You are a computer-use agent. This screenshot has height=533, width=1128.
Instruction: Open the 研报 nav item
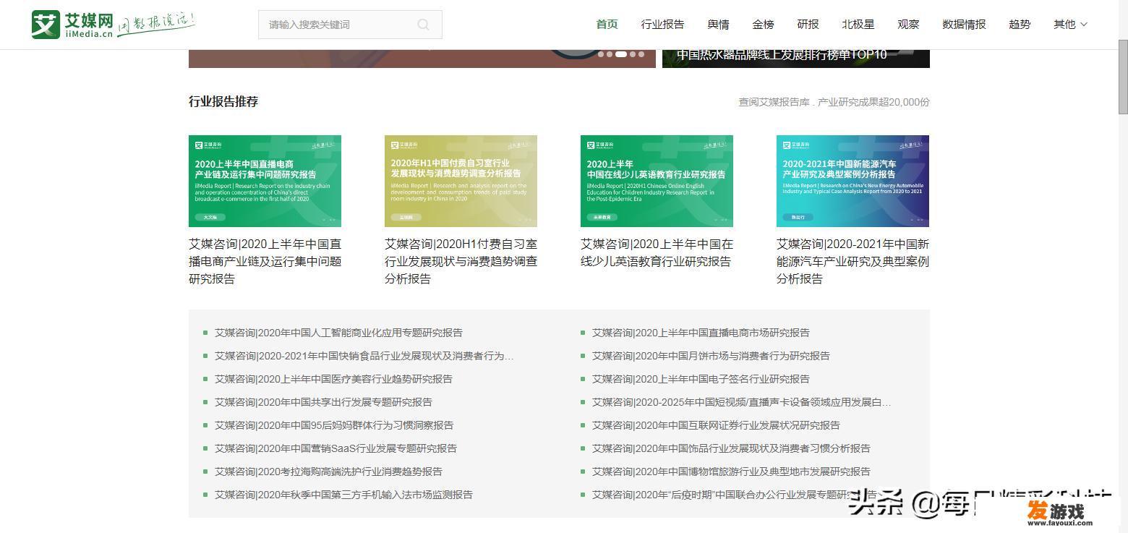tap(808, 24)
